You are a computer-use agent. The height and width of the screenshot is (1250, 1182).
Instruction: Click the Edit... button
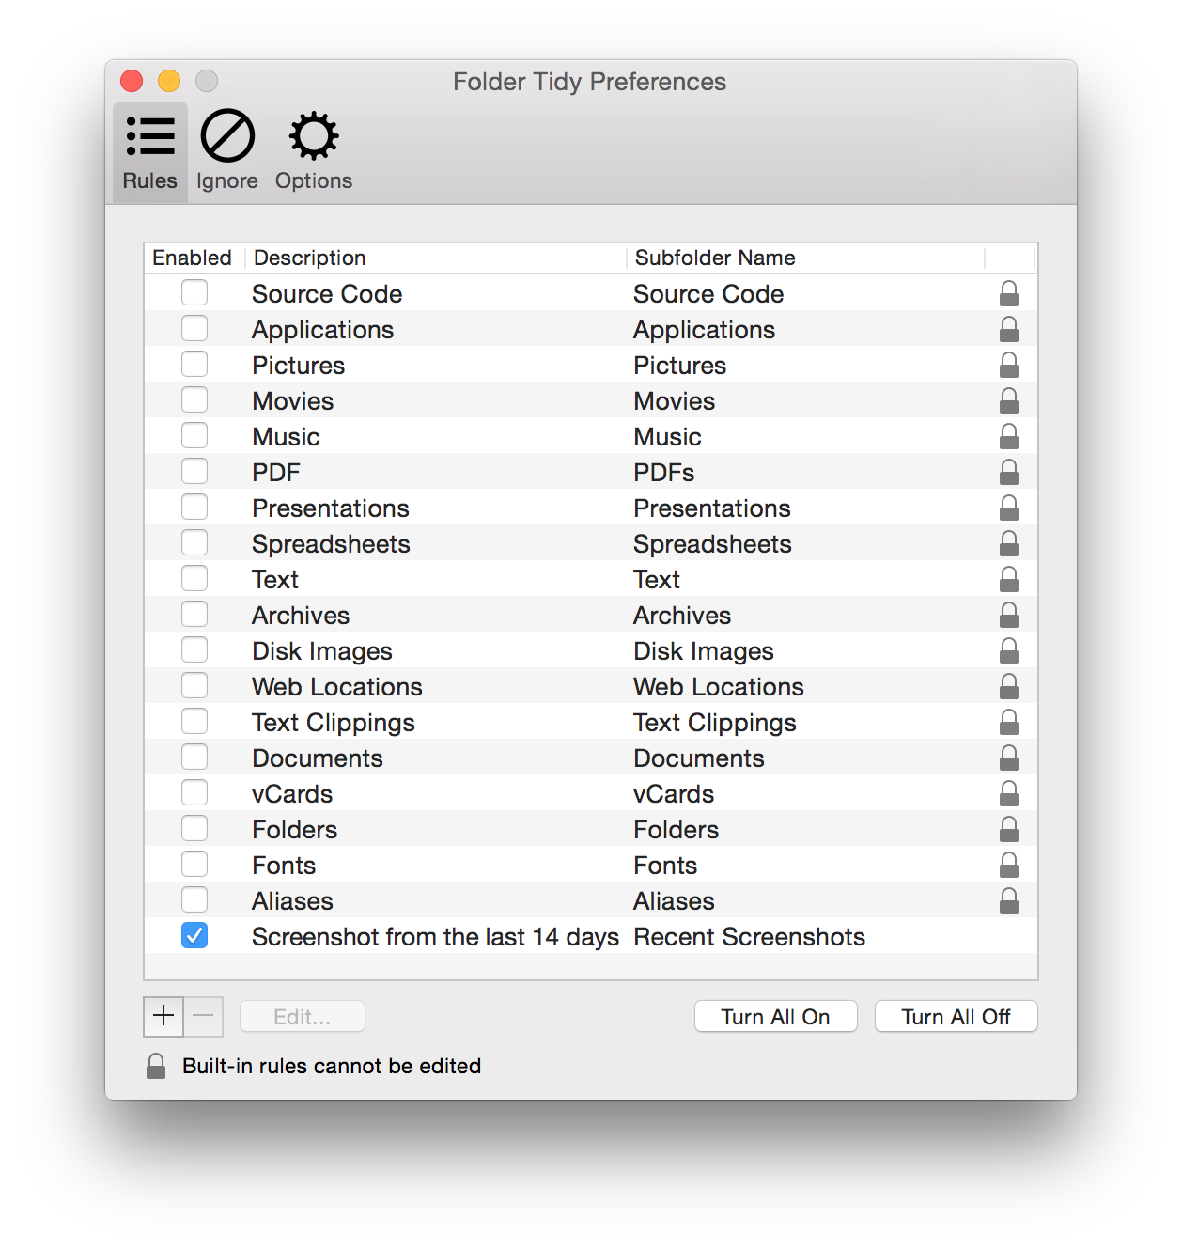tap(303, 1017)
